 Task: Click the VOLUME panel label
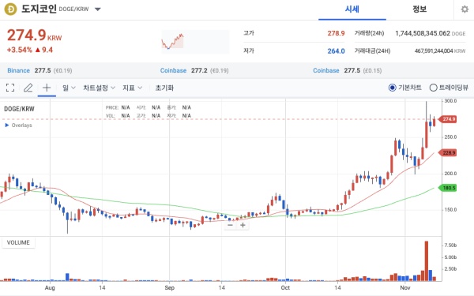18,242
